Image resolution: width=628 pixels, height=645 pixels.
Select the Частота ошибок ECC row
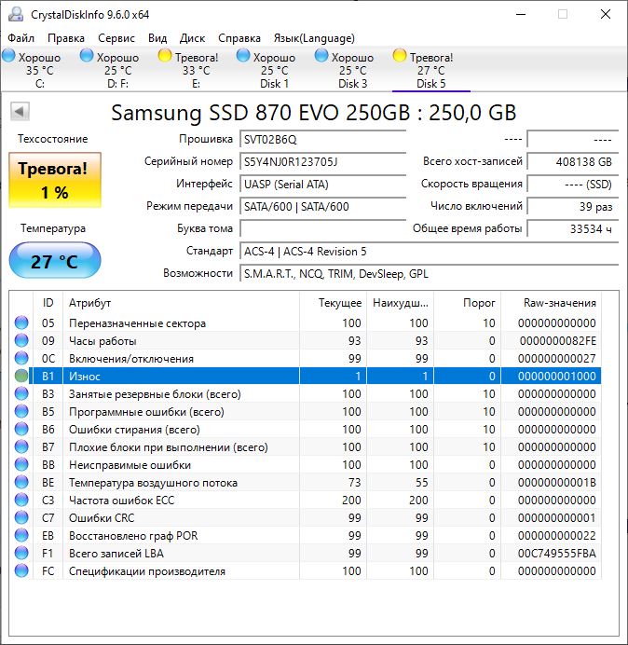tap(307, 500)
